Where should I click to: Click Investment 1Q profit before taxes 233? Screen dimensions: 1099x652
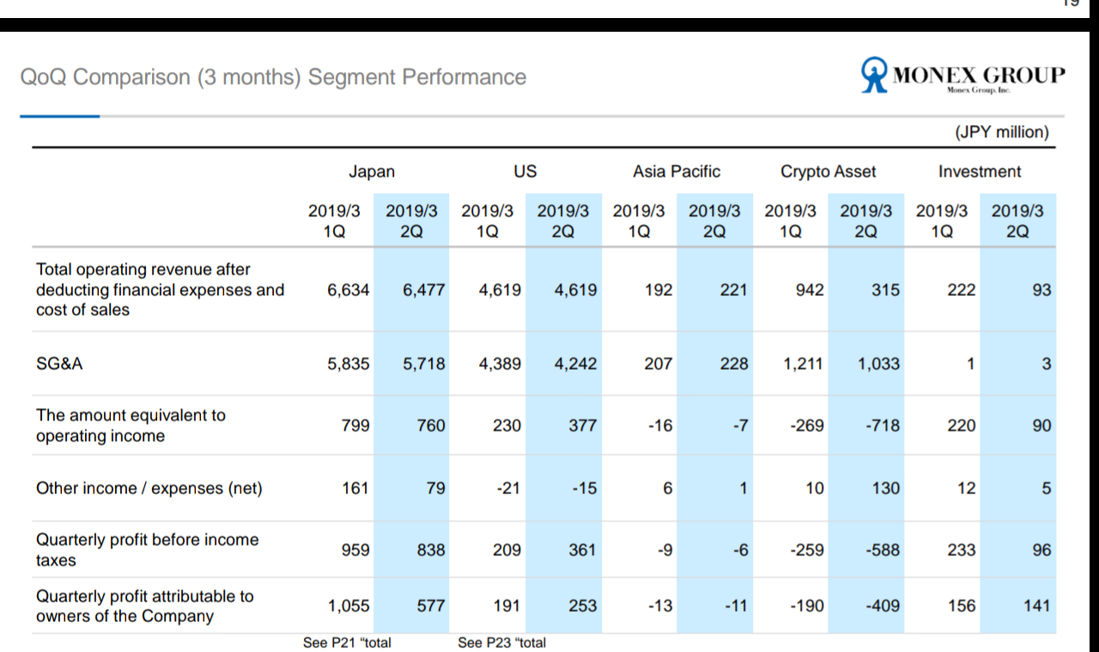[962, 550]
